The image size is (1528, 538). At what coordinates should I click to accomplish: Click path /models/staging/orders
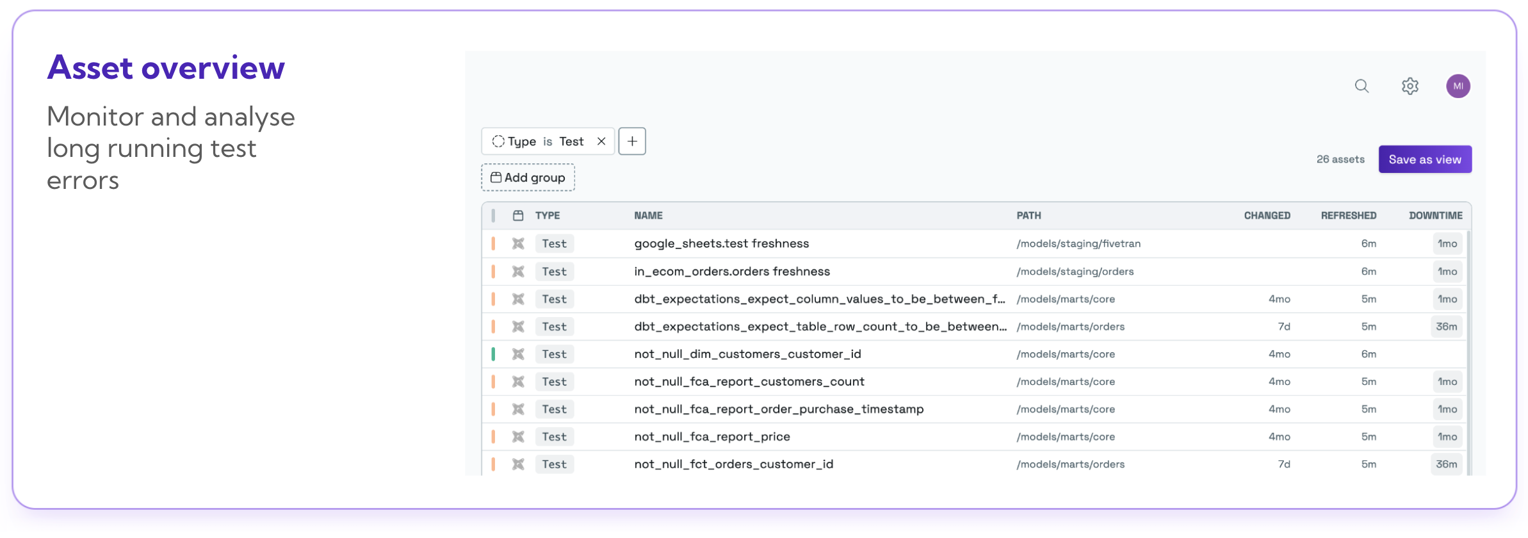point(1075,272)
